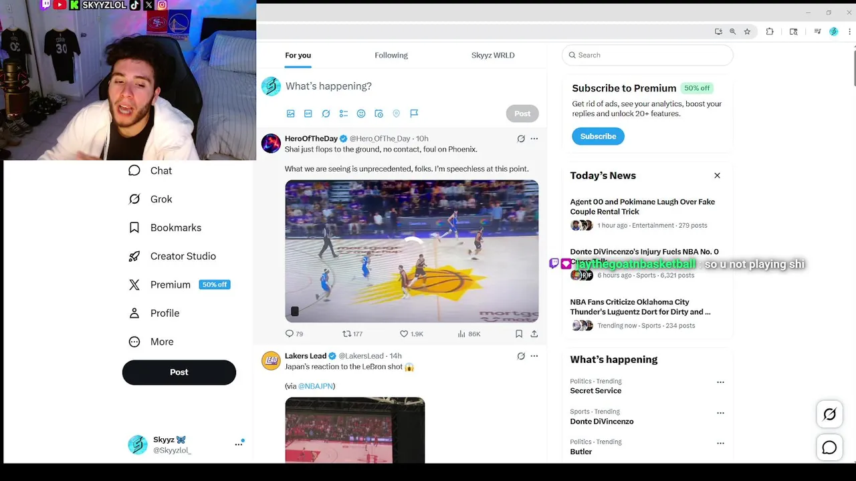Open Premium in the sidebar
The width and height of the screenshot is (856, 481).
tap(179, 285)
